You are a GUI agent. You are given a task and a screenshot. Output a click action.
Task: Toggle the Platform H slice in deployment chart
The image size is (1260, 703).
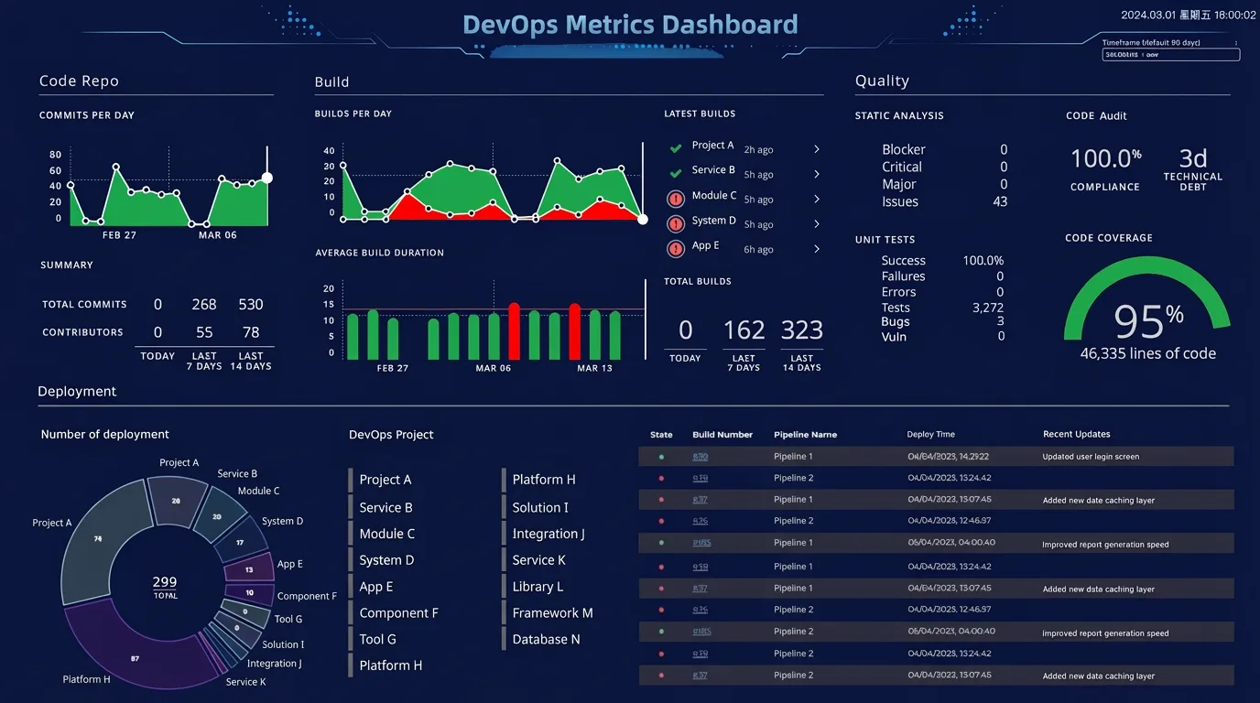pos(136,657)
